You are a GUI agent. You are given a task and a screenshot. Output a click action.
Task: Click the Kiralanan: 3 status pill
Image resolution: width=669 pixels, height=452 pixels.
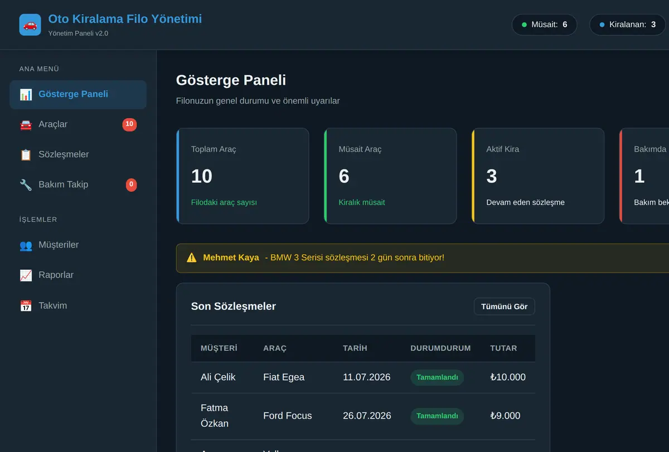(628, 25)
